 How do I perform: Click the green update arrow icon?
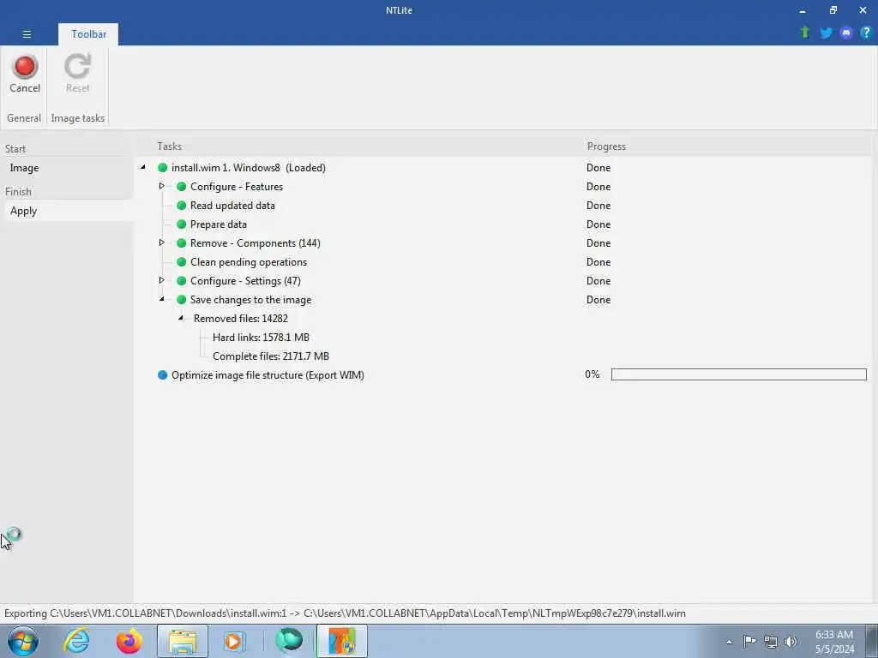[x=805, y=33]
